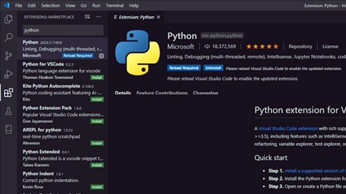Open the Run and Debug view
The width and height of the screenshot is (346, 194).
pyautogui.click(x=8, y=74)
